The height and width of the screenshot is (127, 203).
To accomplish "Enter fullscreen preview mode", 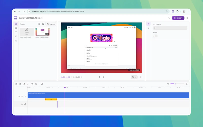I will click(141, 77).
